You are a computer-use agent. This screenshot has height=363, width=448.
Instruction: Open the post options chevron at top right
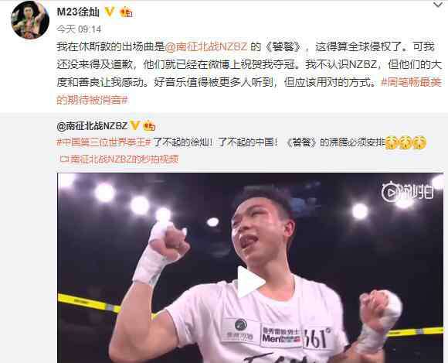[437, 5]
